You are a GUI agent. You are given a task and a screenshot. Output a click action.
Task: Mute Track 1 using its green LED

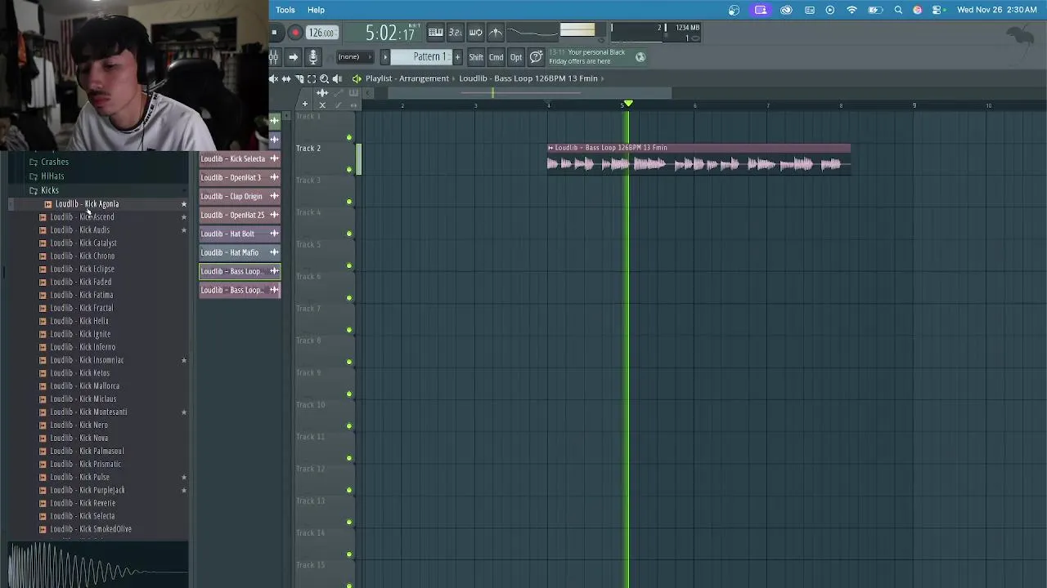click(349, 137)
